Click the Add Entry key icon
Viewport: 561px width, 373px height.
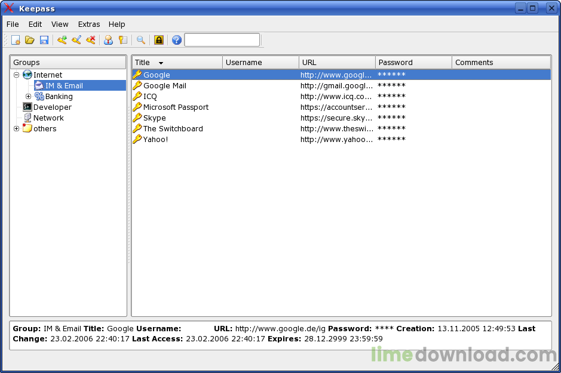point(62,40)
